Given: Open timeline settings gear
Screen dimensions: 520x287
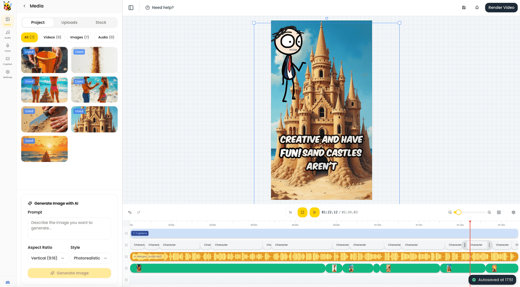Looking at the screenshot, I should pyautogui.click(x=513, y=212).
